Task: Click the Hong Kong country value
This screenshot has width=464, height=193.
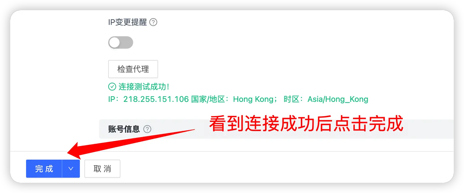Action: [x=253, y=99]
